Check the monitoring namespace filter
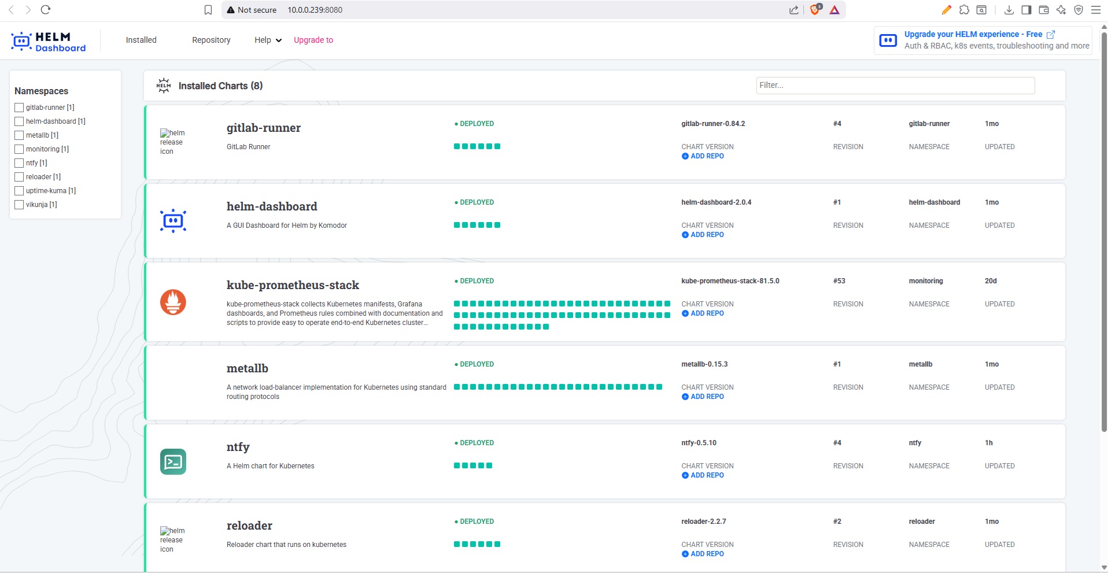Image resolution: width=1108 pixels, height=573 pixels. [19, 149]
